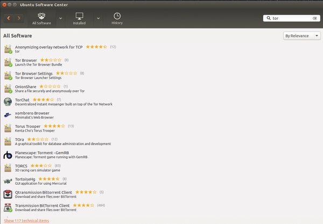Click the Tor Browser Settings package icon
This screenshot has width=323, height=224.
pyautogui.click(x=8, y=75)
